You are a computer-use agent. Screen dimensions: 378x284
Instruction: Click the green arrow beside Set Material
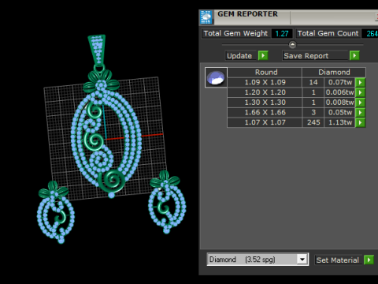[369, 260]
